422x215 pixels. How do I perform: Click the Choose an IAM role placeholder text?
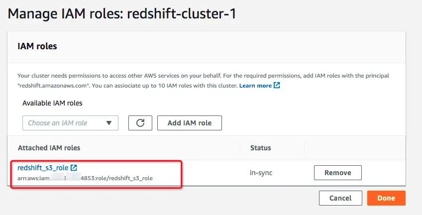(x=57, y=123)
